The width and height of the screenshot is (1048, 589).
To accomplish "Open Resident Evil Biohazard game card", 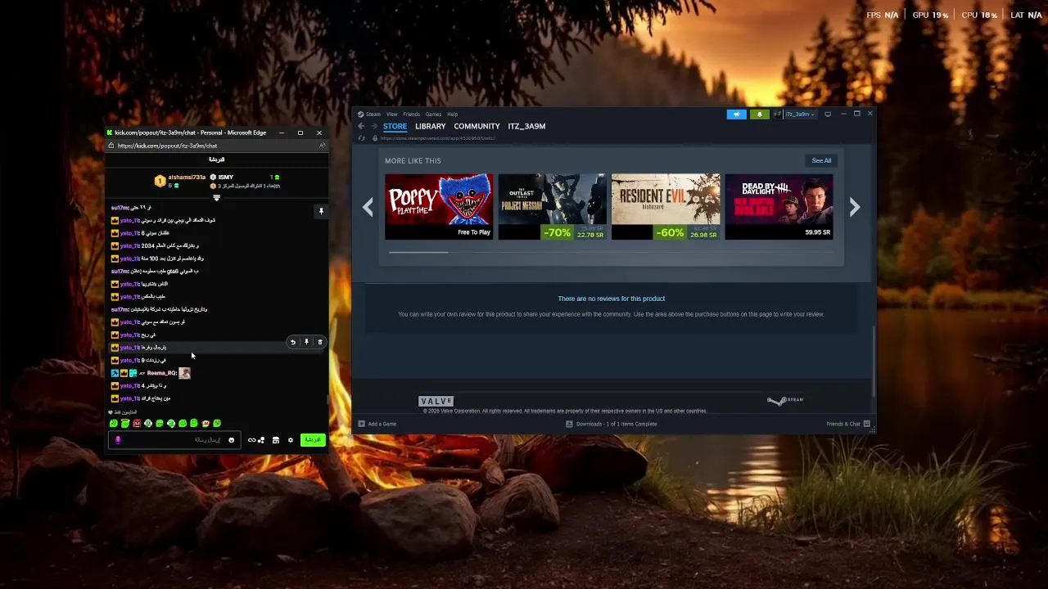I will pyautogui.click(x=666, y=206).
